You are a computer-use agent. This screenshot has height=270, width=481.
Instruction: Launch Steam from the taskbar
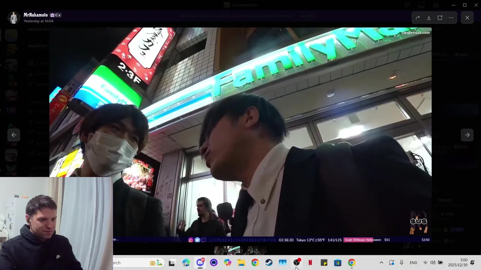pyautogui.click(x=269, y=263)
